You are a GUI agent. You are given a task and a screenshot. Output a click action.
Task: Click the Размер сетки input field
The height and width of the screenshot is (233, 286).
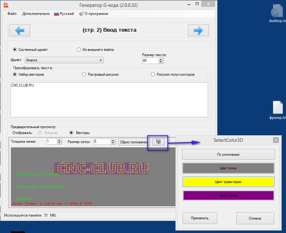[x=102, y=142]
